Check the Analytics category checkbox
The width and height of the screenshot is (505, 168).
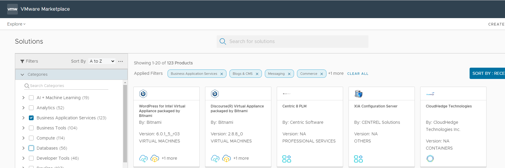click(x=31, y=108)
